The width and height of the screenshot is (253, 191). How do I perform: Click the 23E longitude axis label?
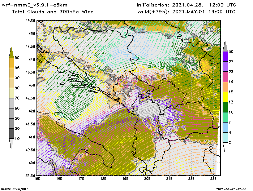pyautogui.click(x=213, y=179)
